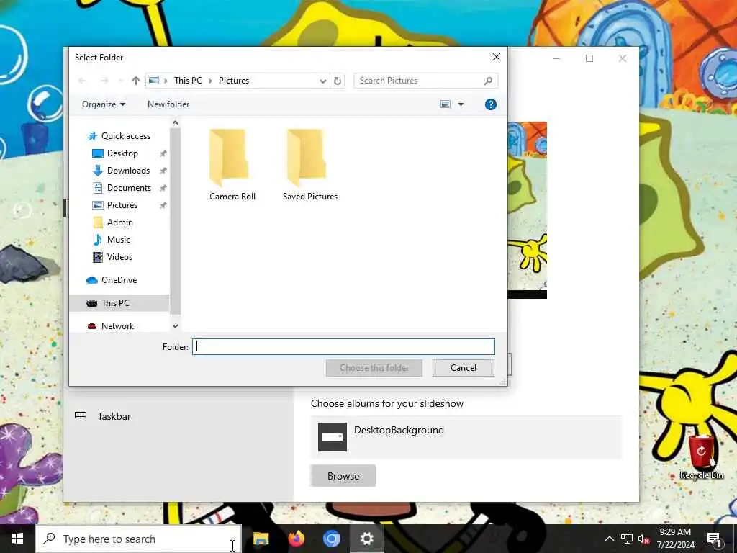Click the pin icon next to Documents
737x553 pixels.
point(163,188)
